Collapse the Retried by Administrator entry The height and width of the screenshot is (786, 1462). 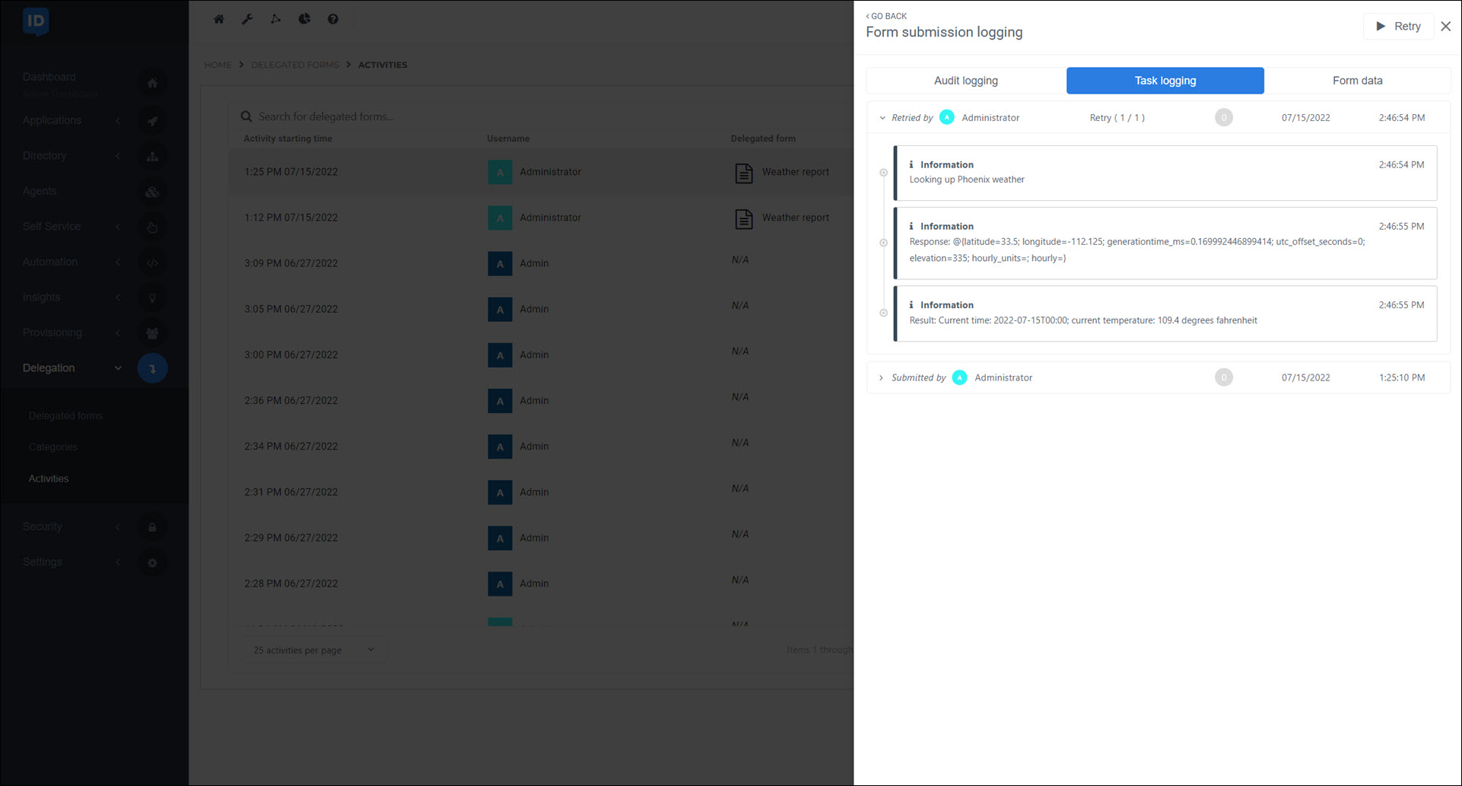point(882,118)
